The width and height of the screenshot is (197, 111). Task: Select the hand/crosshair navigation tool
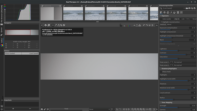point(53,25)
